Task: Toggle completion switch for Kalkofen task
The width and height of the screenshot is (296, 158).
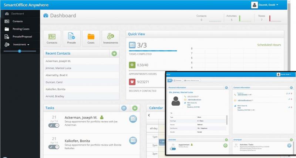Action: coord(54,147)
